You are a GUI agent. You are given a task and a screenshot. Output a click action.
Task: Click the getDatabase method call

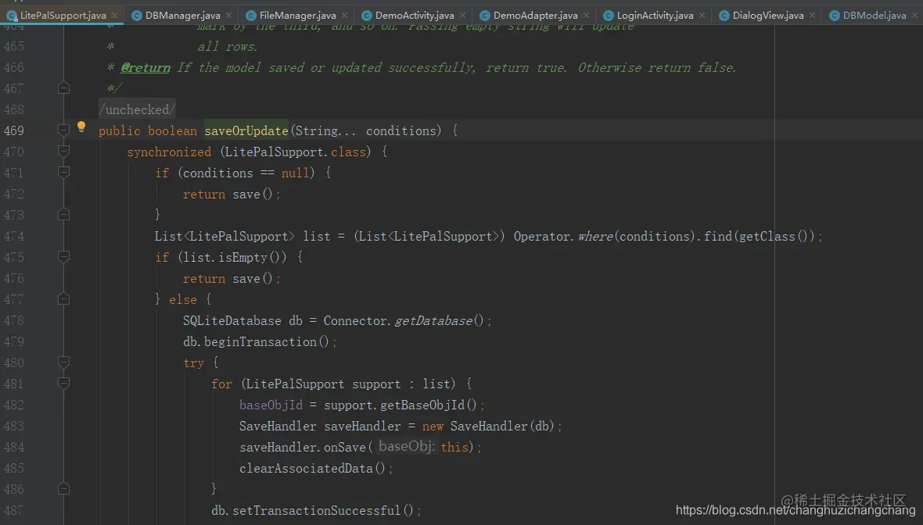coord(433,320)
